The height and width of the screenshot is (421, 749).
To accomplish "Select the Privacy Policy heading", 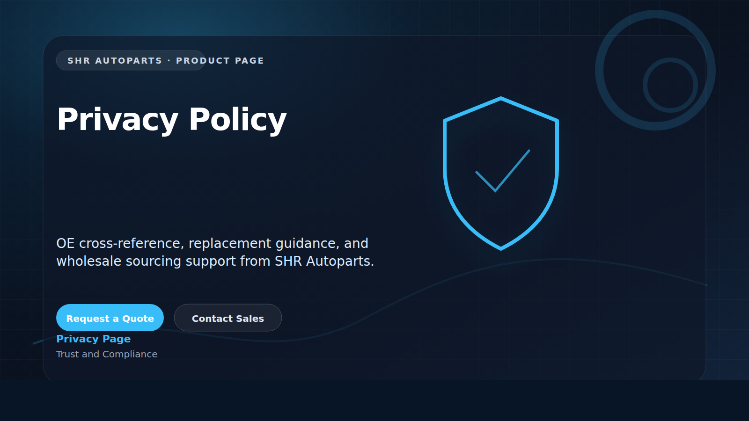I will click(x=171, y=119).
